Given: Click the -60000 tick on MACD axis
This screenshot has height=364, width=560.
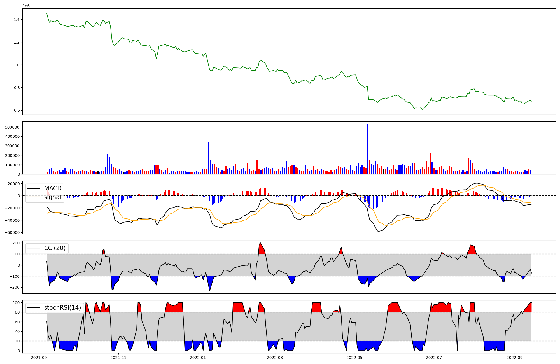Looking at the screenshot, I should [x=12, y=232].
